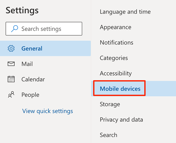Select the General settings category
The height and width of the screenshot is (143, 176).
point(32,48)
